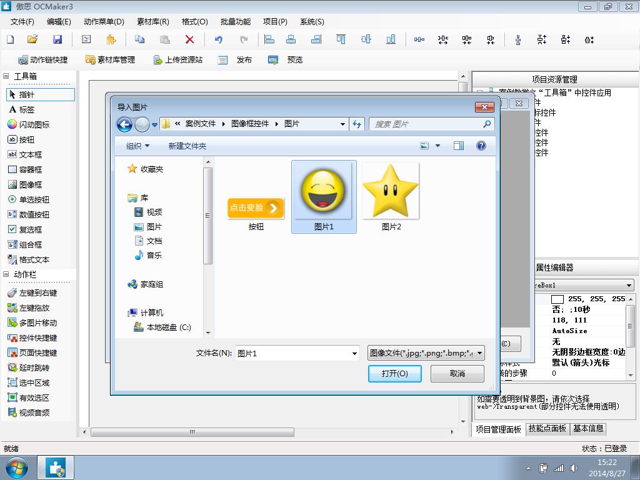Click Computer in navigation tree
This screenshot has width=640, height=480.
(145, 312)
